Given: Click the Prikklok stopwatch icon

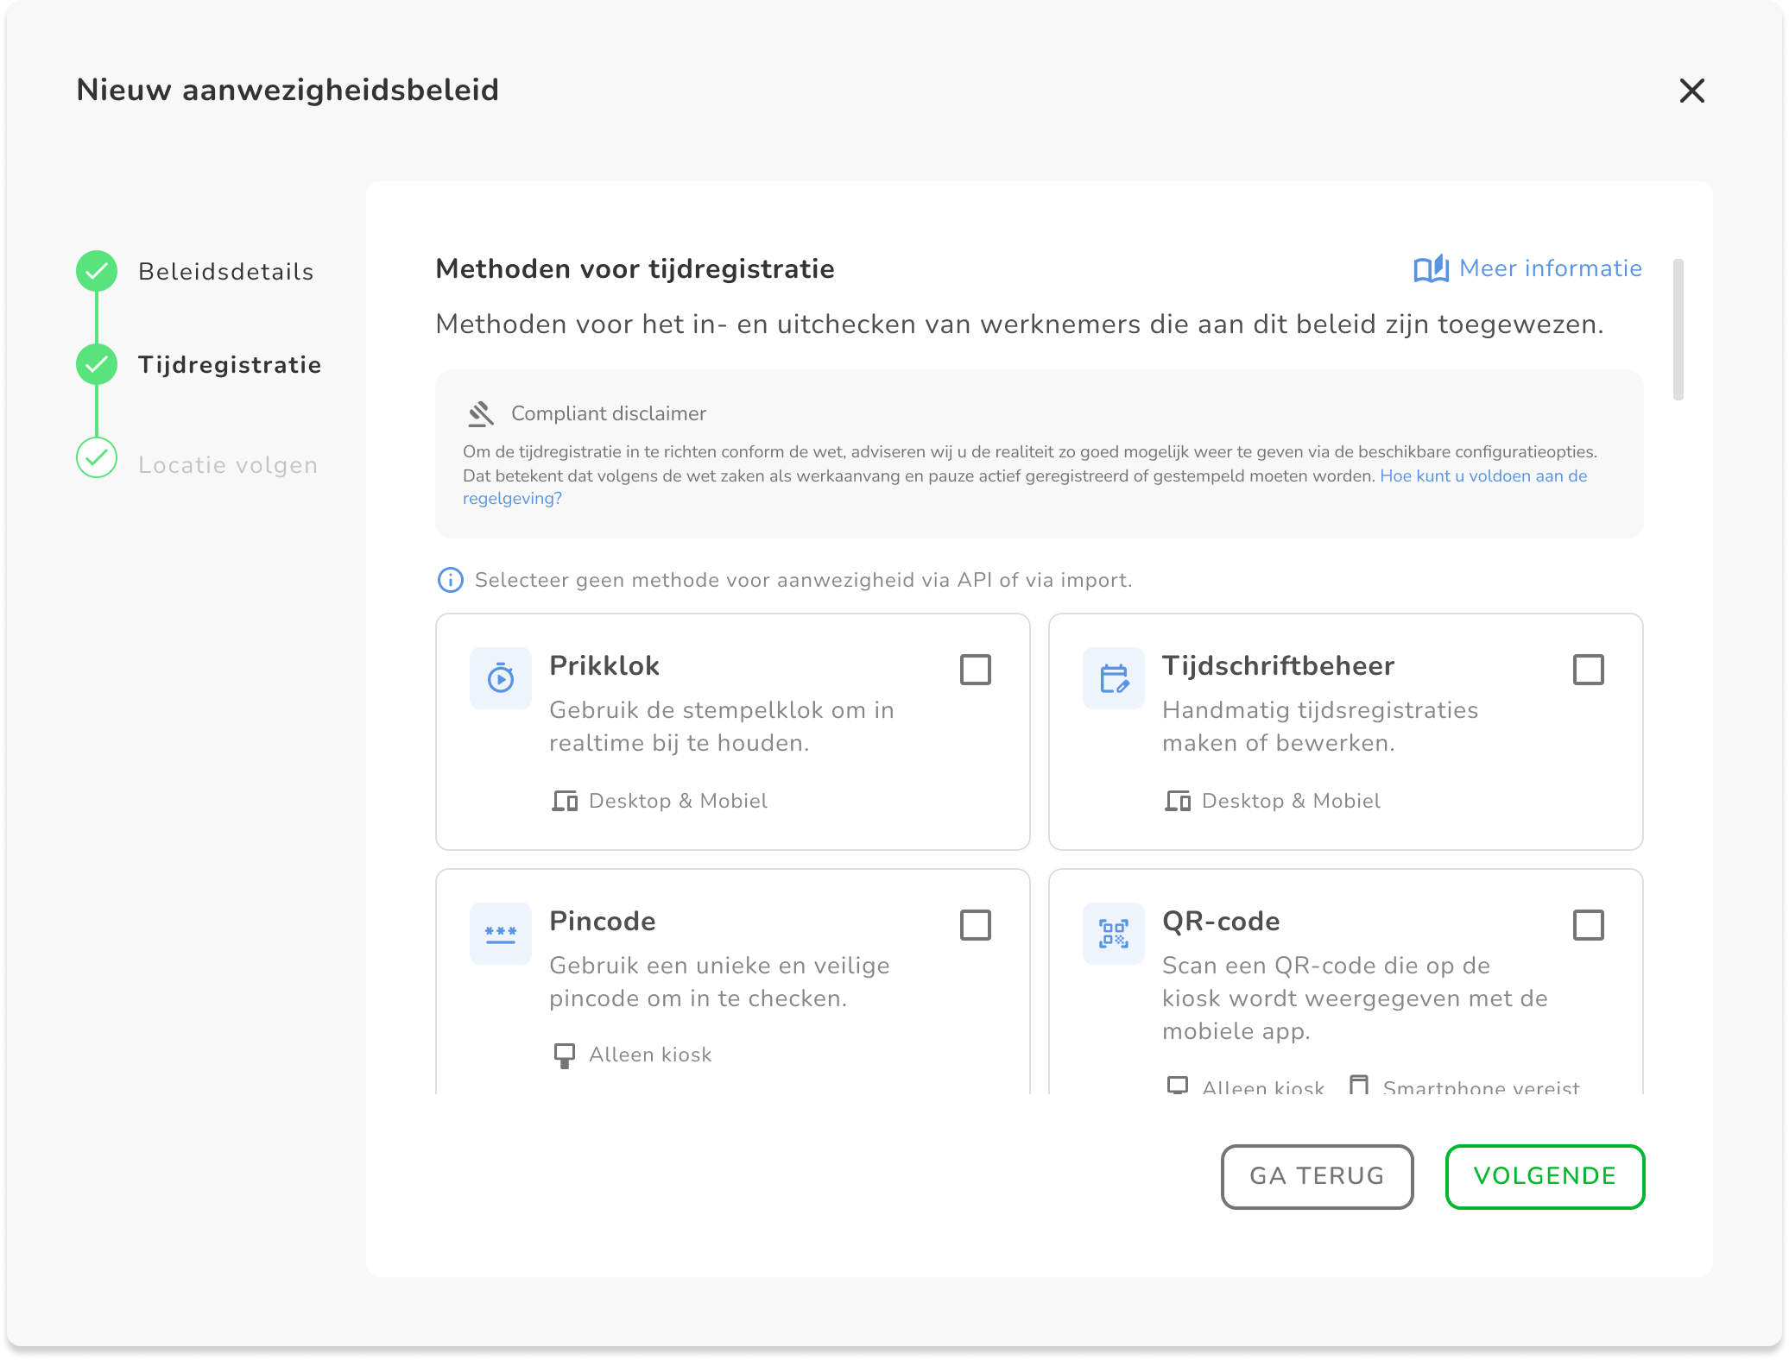Looking at the screenshot, I should tap(501, 678).
